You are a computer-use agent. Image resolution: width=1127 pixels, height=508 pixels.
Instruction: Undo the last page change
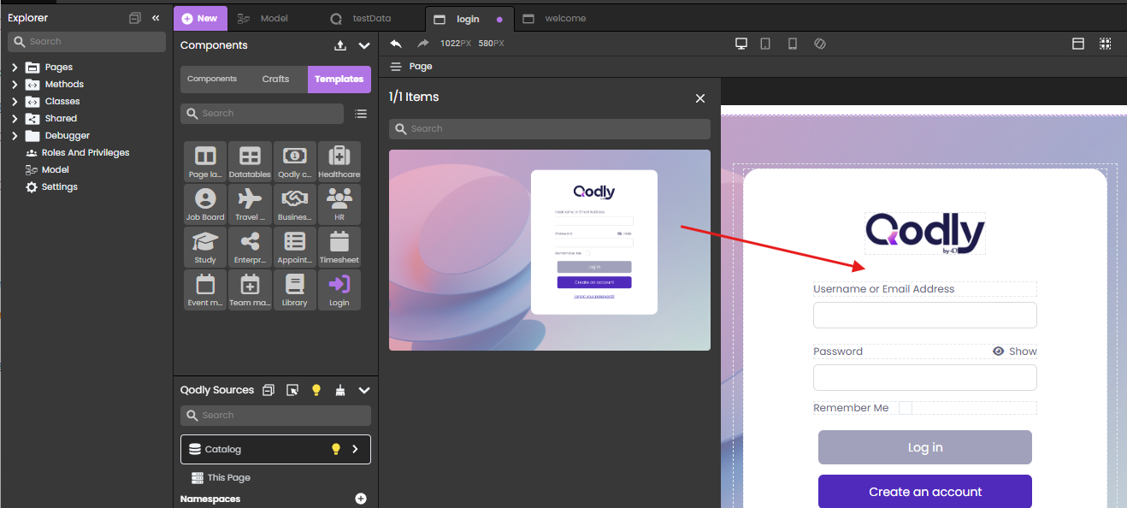point(396,44)
